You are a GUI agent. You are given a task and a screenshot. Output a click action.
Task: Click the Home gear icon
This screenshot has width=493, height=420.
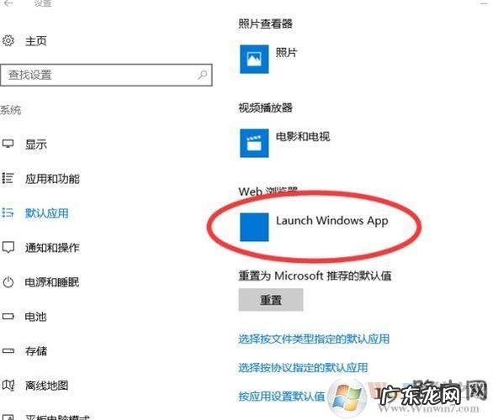point(8,41)
